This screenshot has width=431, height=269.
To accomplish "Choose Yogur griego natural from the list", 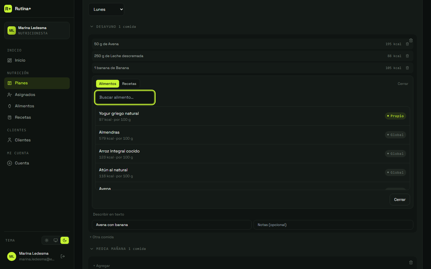I will pyautogui.click(x=252, y=116).
